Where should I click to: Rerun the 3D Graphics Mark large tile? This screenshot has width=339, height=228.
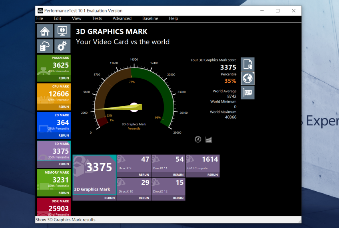pos(110,198)
